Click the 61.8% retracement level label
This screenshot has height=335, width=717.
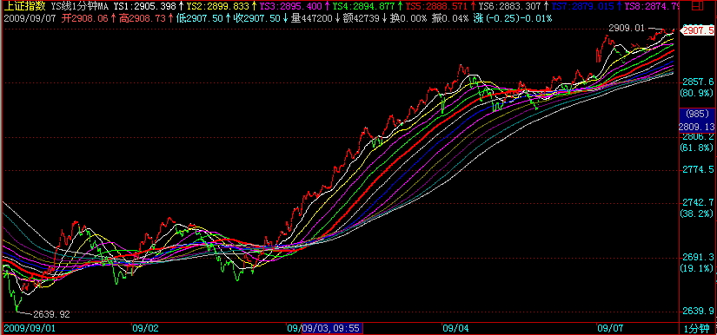pyautogui.click(x=697, y=148)
